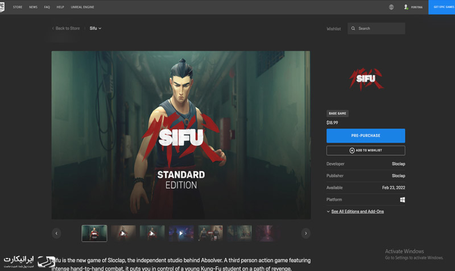The height and width of the screenshot is (271, 455).
Task: Click the Get Epic Games button
Action: pyautogui.click(x=442, y=7)
